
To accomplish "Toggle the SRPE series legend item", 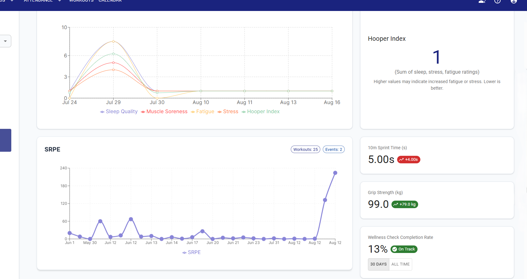I will [x=191, y=252].
